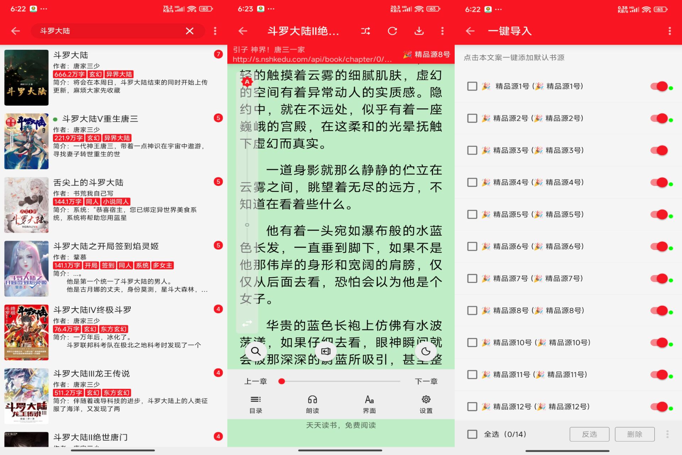Tap floating search magnifier icon
Viewport: 682px width, 455px height.
pos(256,351)
